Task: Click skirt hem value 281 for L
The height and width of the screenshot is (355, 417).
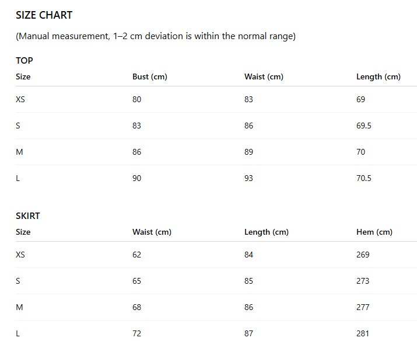Action: click(x=363, y=333)
